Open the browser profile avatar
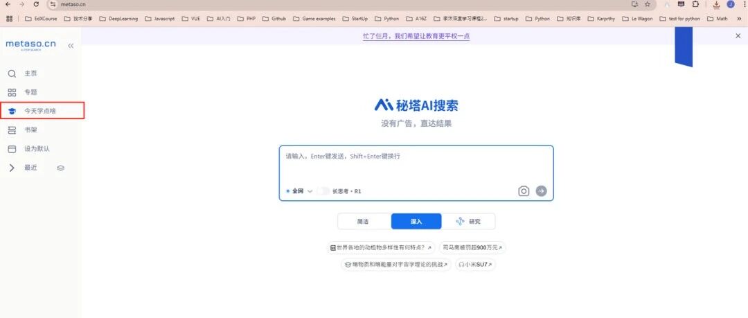 tap(731, 4)
